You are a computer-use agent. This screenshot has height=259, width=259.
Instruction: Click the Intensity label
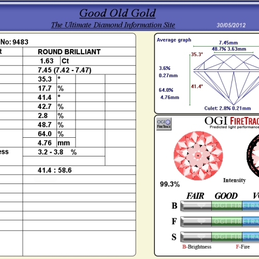[x=235, y=180]
